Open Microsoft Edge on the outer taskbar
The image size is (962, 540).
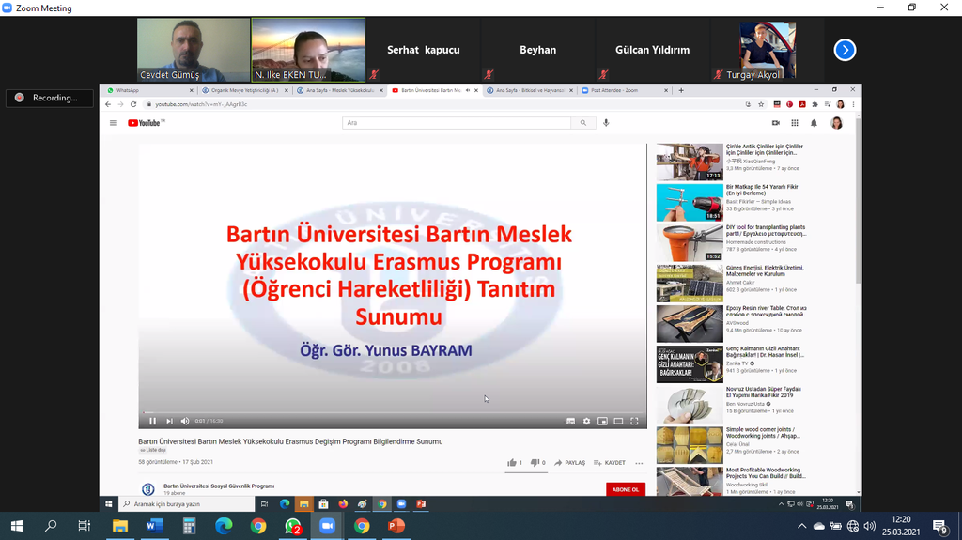[x=224, y=526]
